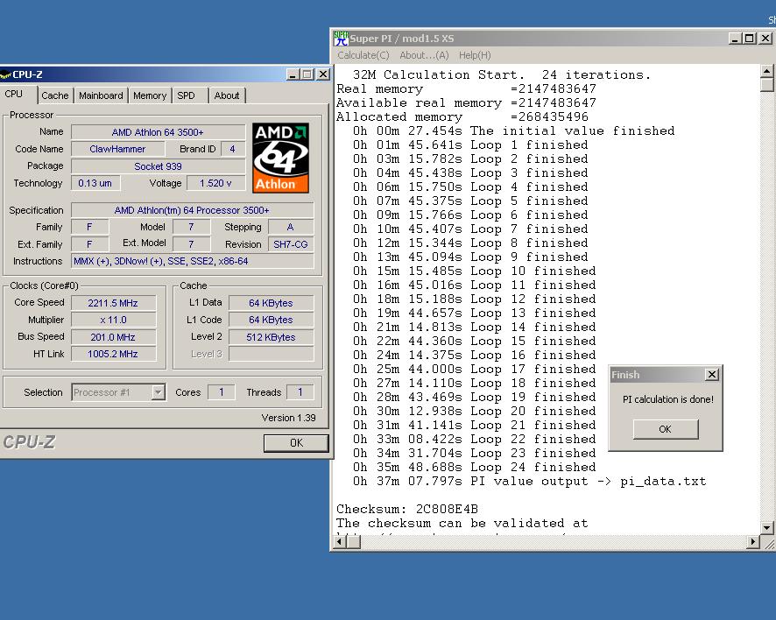Minimize the Super PI window

735,39
